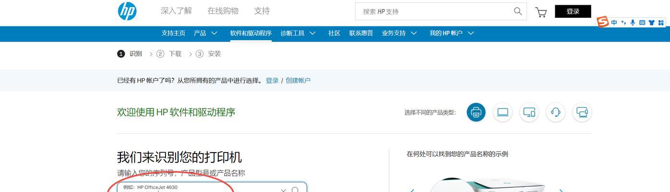Open 联系惠普 in the blue navigation bar
Viewport: 670px width, 192px height.
(361, 33)
